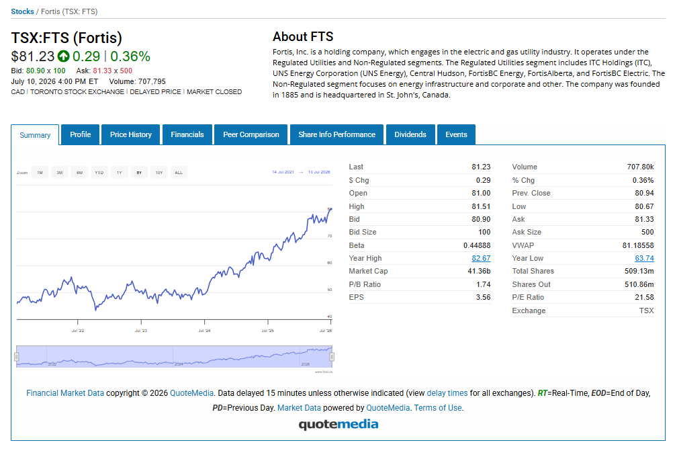Open the delay times link

point(447,393)
